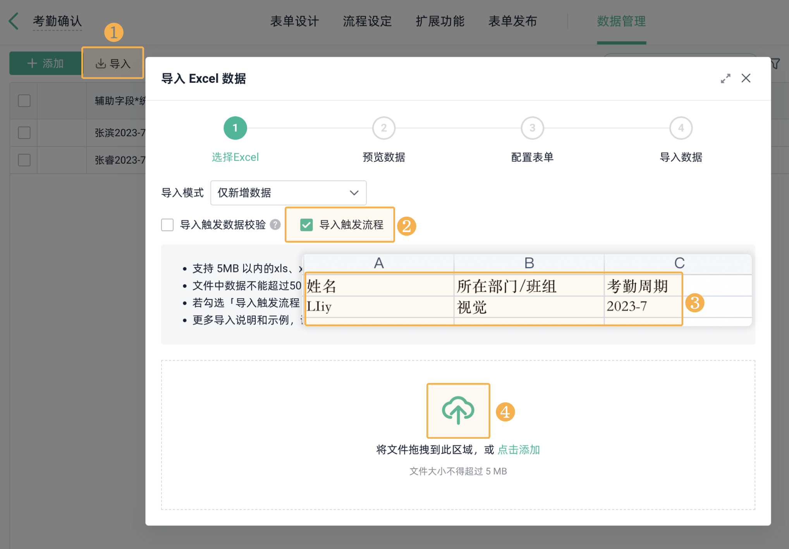Switch to the 流程设定 tab
Image resolution: width=789 pixels, height=549 pixels.
(367, 21)
